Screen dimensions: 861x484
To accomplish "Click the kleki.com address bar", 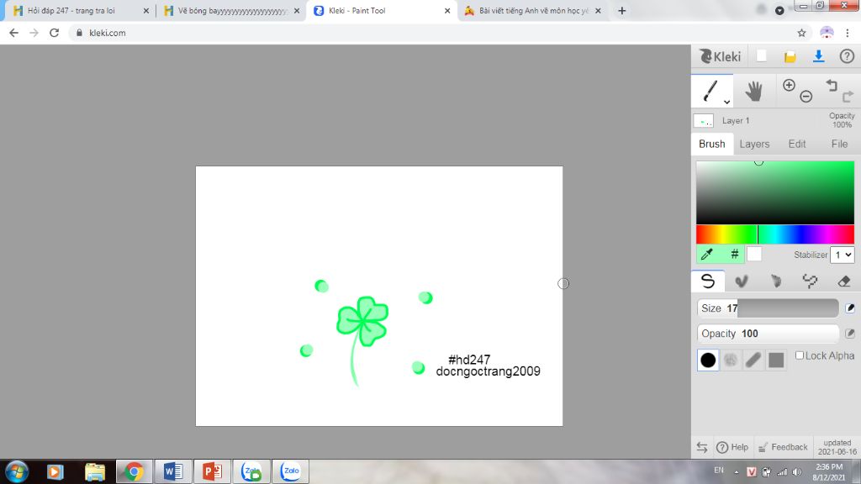I will tap(434, 33).
